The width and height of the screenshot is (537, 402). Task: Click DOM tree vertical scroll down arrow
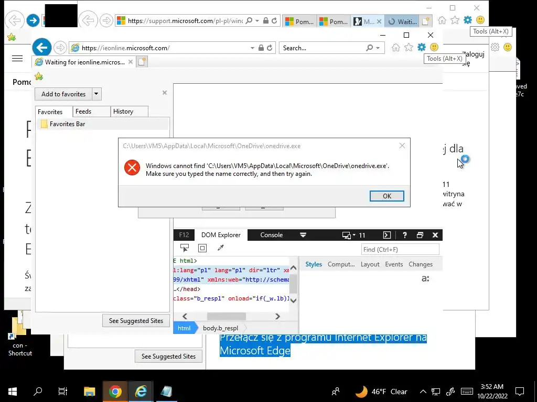294,300
